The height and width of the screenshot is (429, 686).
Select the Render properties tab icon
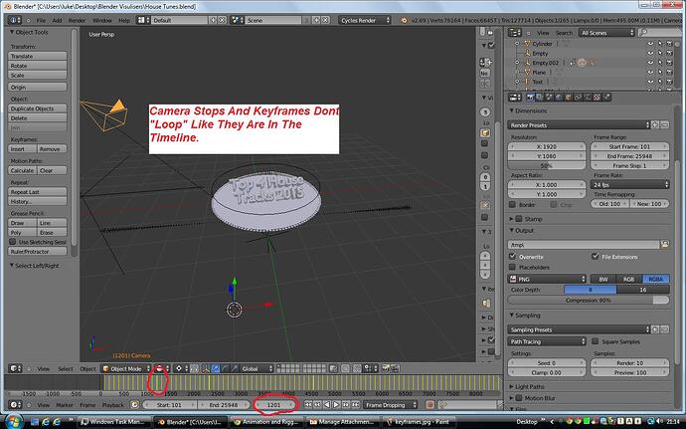(531, 97)
